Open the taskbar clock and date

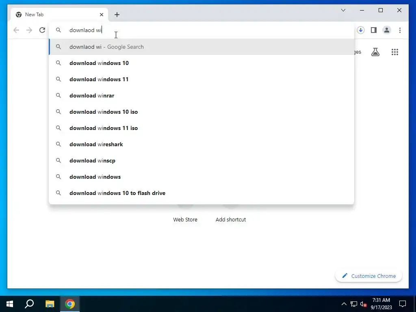[381, 304]
